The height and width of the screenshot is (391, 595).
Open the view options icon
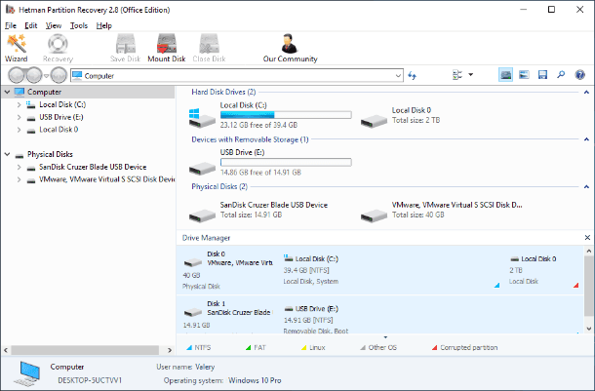pyautogui.click(x=457, y=75)
